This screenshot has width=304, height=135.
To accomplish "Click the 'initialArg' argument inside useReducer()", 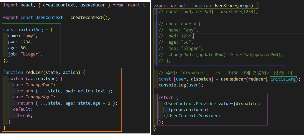I will (283, 79).
